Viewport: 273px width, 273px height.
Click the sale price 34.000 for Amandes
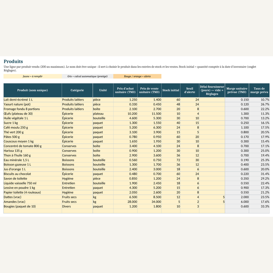149,202
